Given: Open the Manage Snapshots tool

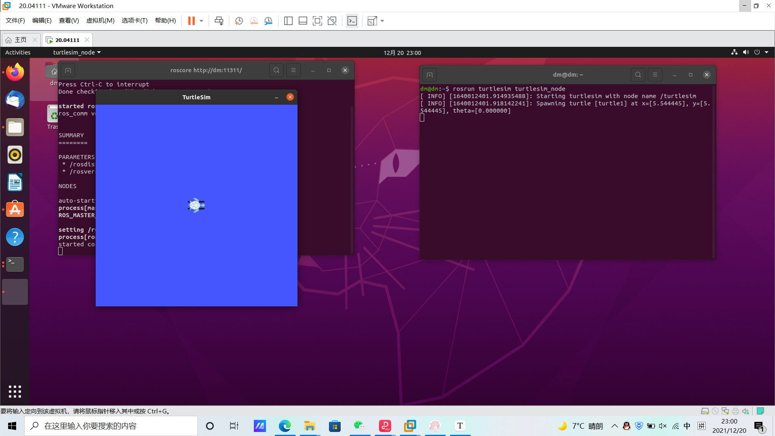Looking at the screenshot, I should click(x=268, y=21).
